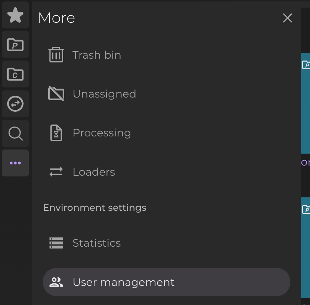
Task: Click the two-arrows Loaders icon
Action: click(56, 172)
